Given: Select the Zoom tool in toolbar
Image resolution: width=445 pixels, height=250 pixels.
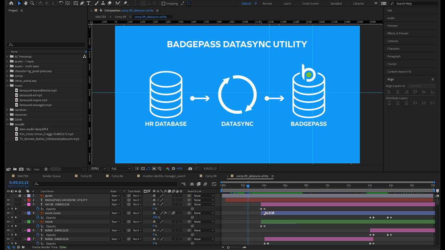Looking at the screenshot, I should tap(32, 3).
